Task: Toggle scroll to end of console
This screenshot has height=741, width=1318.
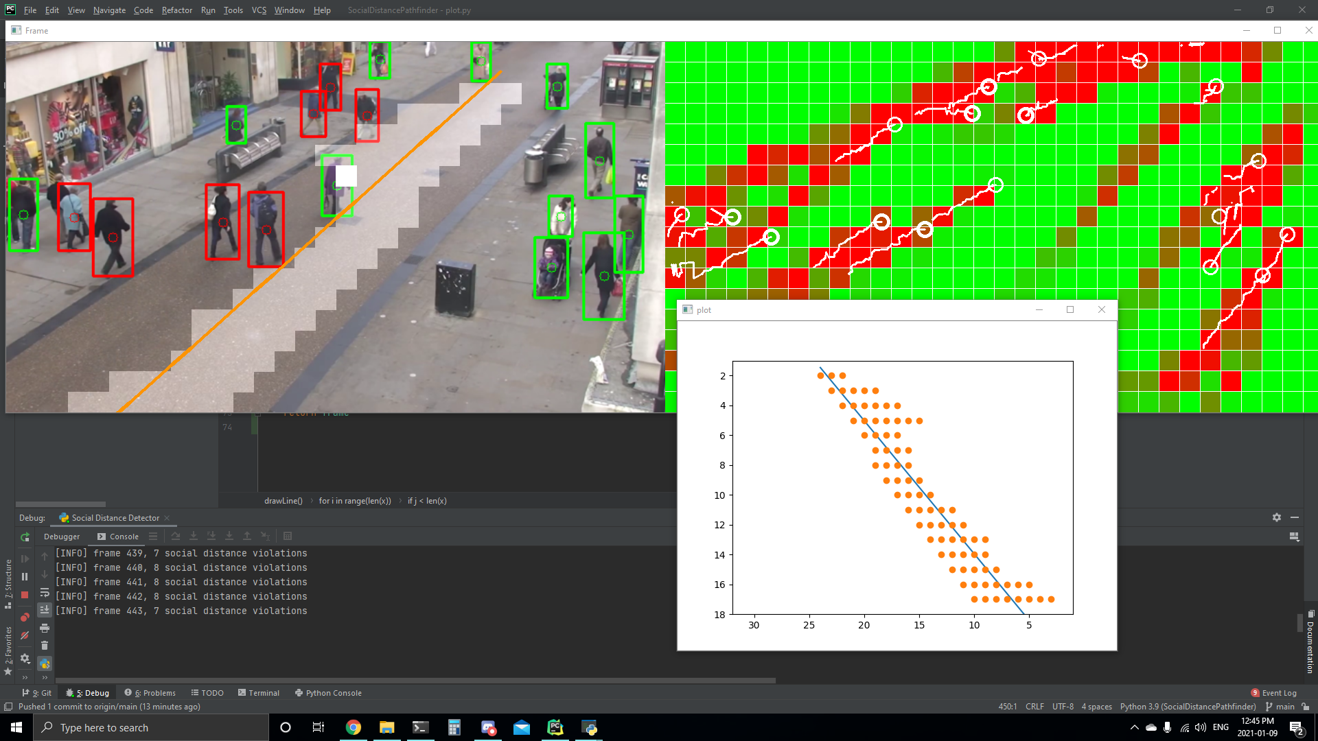Action: coord(45,609)
